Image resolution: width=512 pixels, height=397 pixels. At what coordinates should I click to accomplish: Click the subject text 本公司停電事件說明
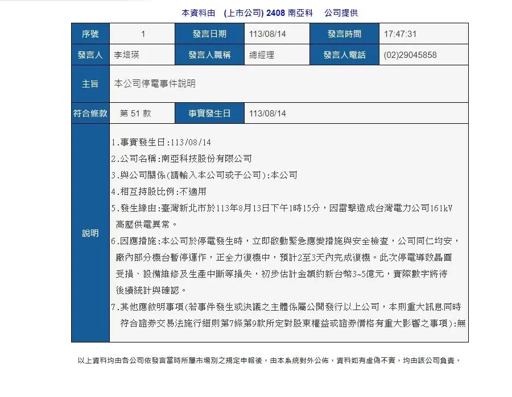pos(155,83)
